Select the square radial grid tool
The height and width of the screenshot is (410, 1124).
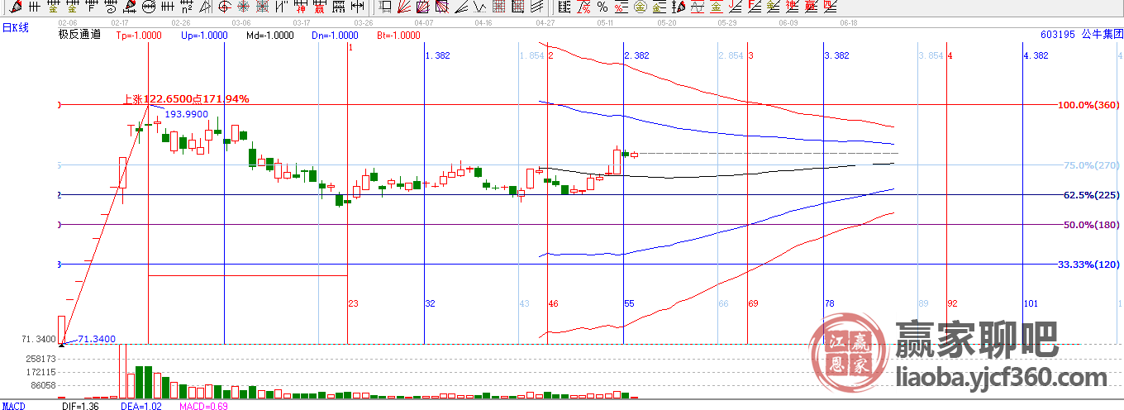click(262, 7)
